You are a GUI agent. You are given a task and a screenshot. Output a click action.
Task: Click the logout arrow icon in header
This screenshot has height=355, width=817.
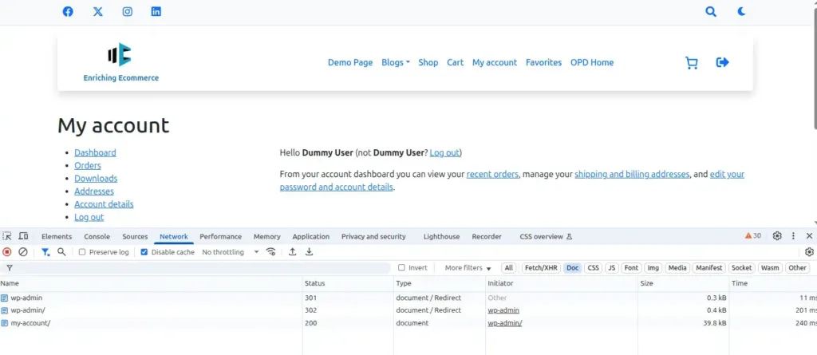coord(723,62)
